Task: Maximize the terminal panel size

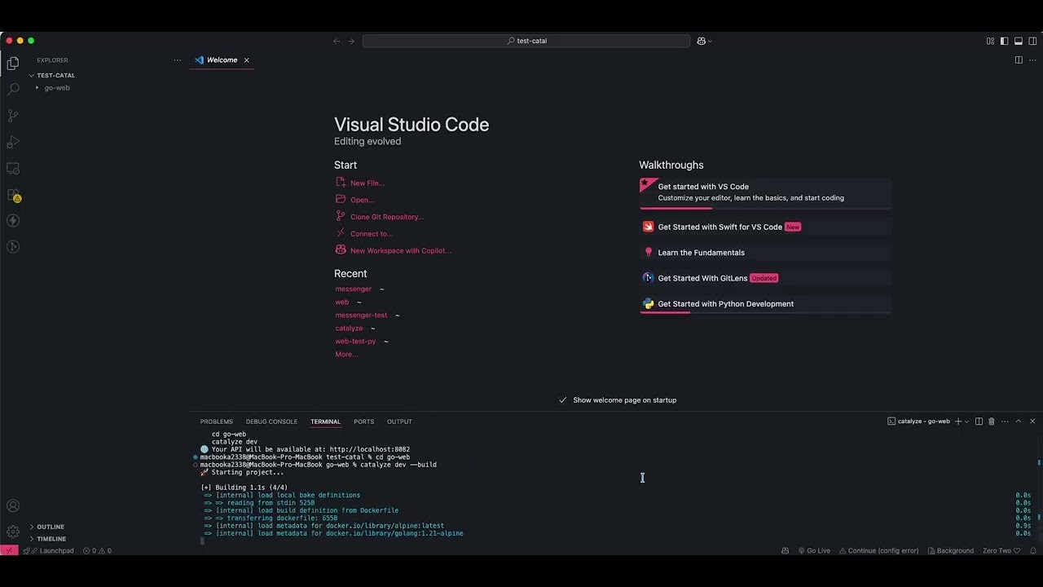Action: point(1019,421)
